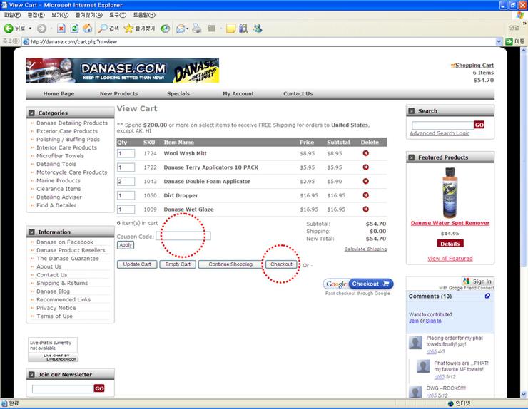Viewport: 528px width, 409px height.
Task: Focus the Coupon Code input field
Action: 183,236
